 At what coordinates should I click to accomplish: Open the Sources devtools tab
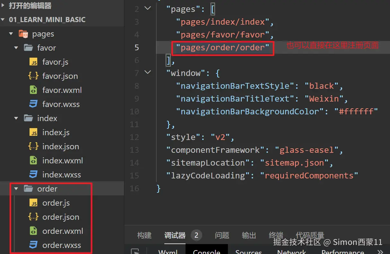click(249, 252)
